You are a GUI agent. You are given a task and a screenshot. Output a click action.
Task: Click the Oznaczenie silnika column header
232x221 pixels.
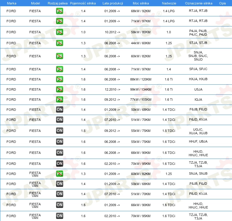pos(198,3)
